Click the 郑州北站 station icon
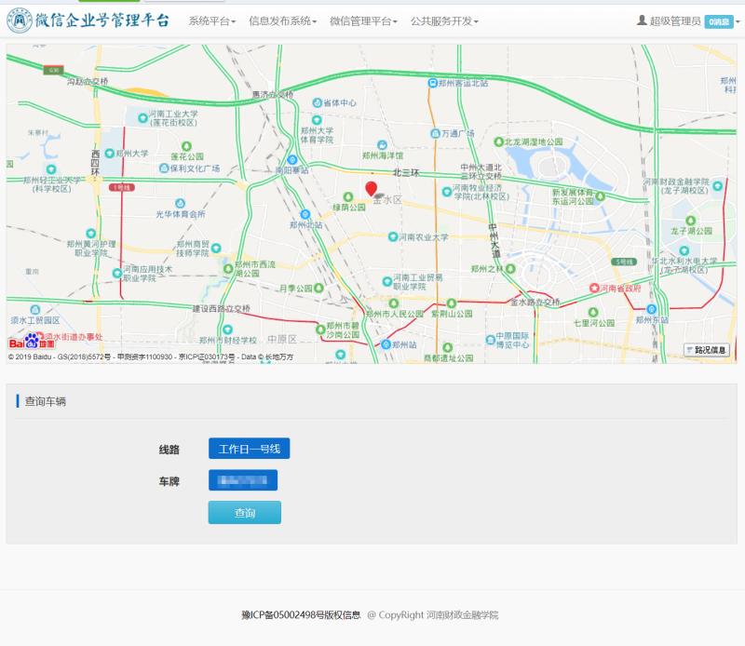 [305, 215]
